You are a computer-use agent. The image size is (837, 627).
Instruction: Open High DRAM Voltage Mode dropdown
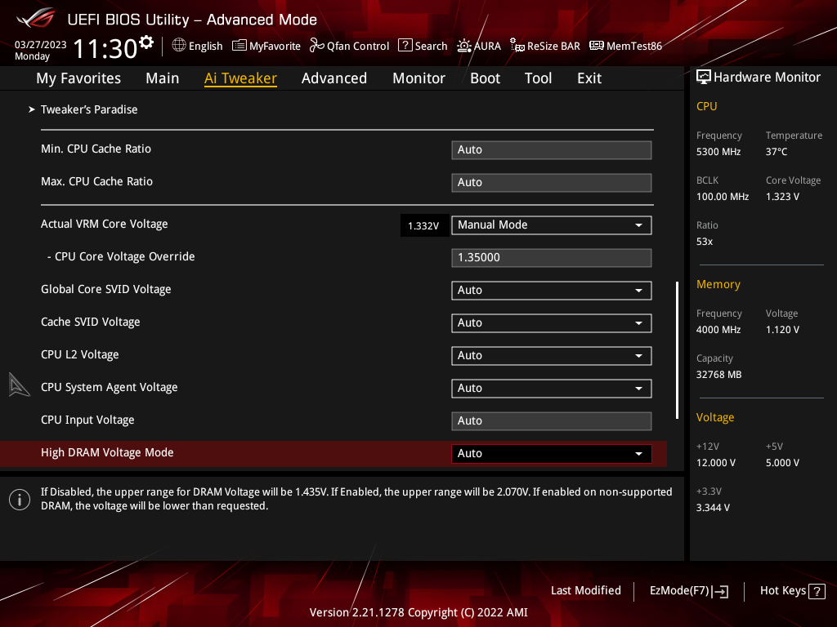coord(552,453)
